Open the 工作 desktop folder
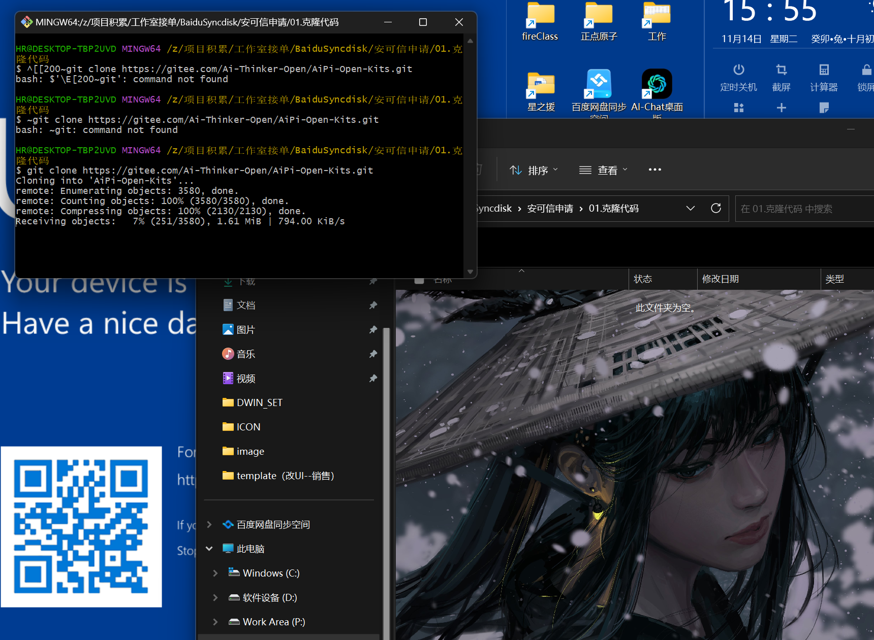 pyautogui.click(x=657, y=21)
